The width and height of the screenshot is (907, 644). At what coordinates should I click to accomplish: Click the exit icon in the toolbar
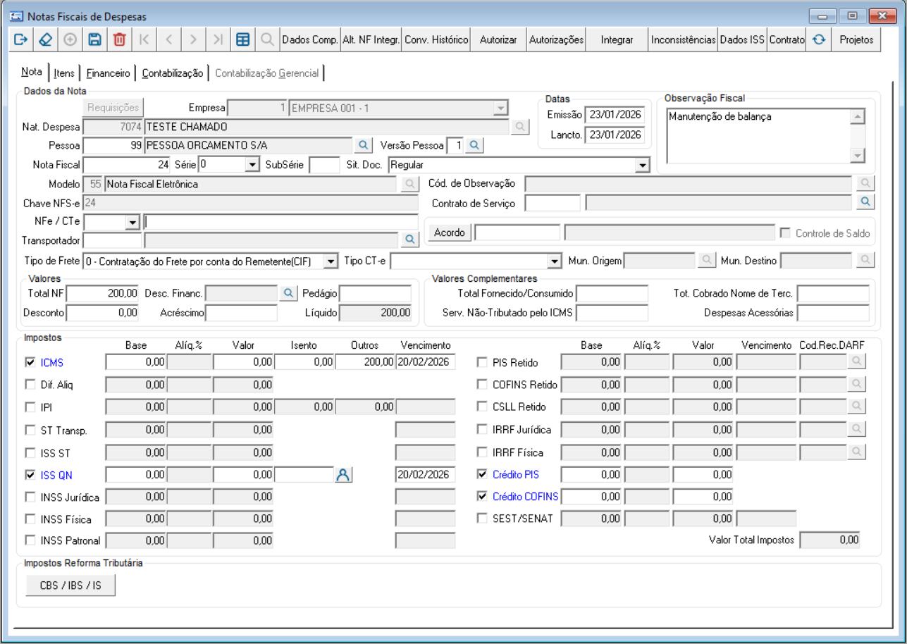[x=20, y=40]
